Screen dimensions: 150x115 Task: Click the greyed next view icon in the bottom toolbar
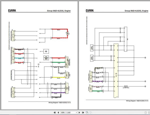[91, 112]
